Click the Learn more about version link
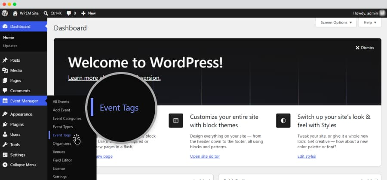Viewport: 387px width, 180px height. (x=114, y=78)
